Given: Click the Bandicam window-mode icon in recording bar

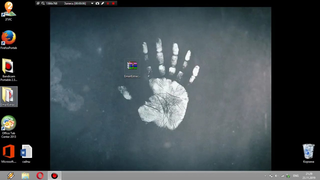Looking at the screenshot, I should tap(38, 3).
